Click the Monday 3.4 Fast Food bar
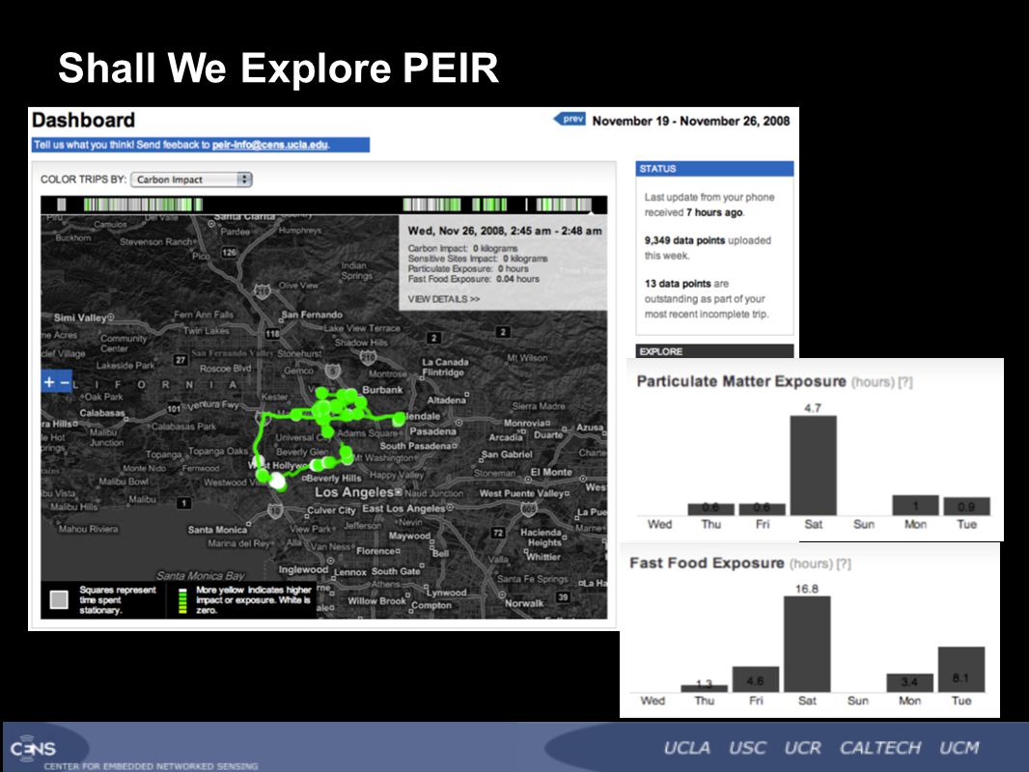Screen dimensions: 1029x772 (909, 683)
